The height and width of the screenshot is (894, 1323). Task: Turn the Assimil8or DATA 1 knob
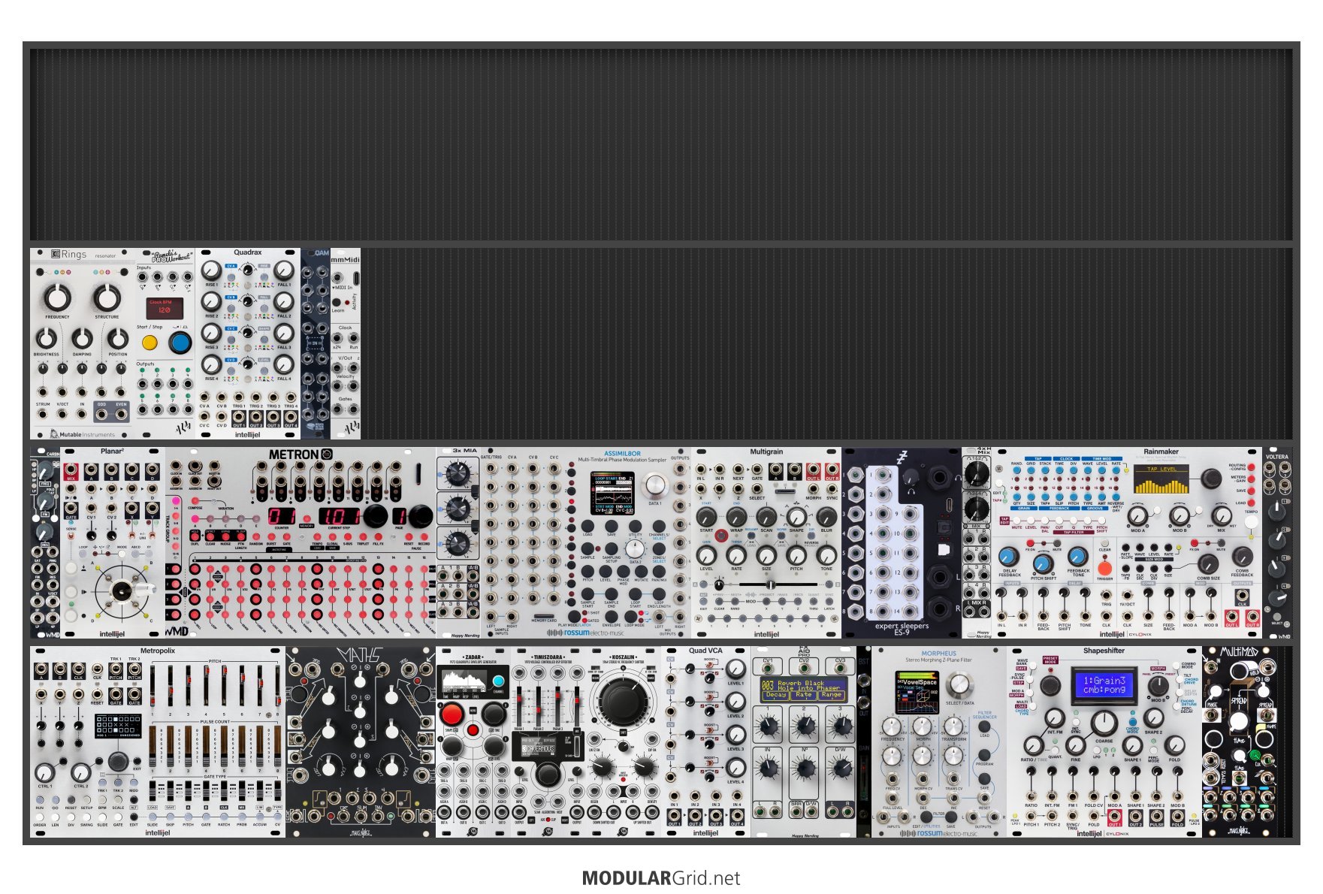655,485
